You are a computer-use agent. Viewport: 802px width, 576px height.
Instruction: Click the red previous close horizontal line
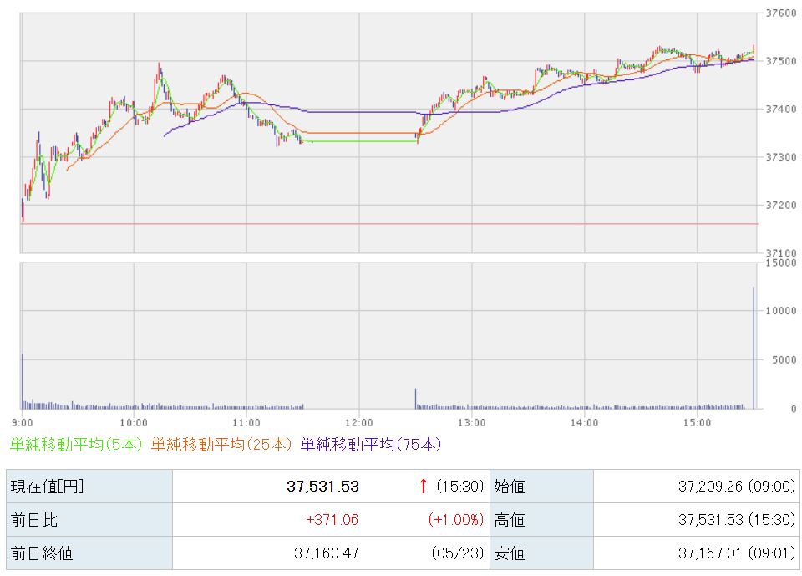[x=388, y=224]
